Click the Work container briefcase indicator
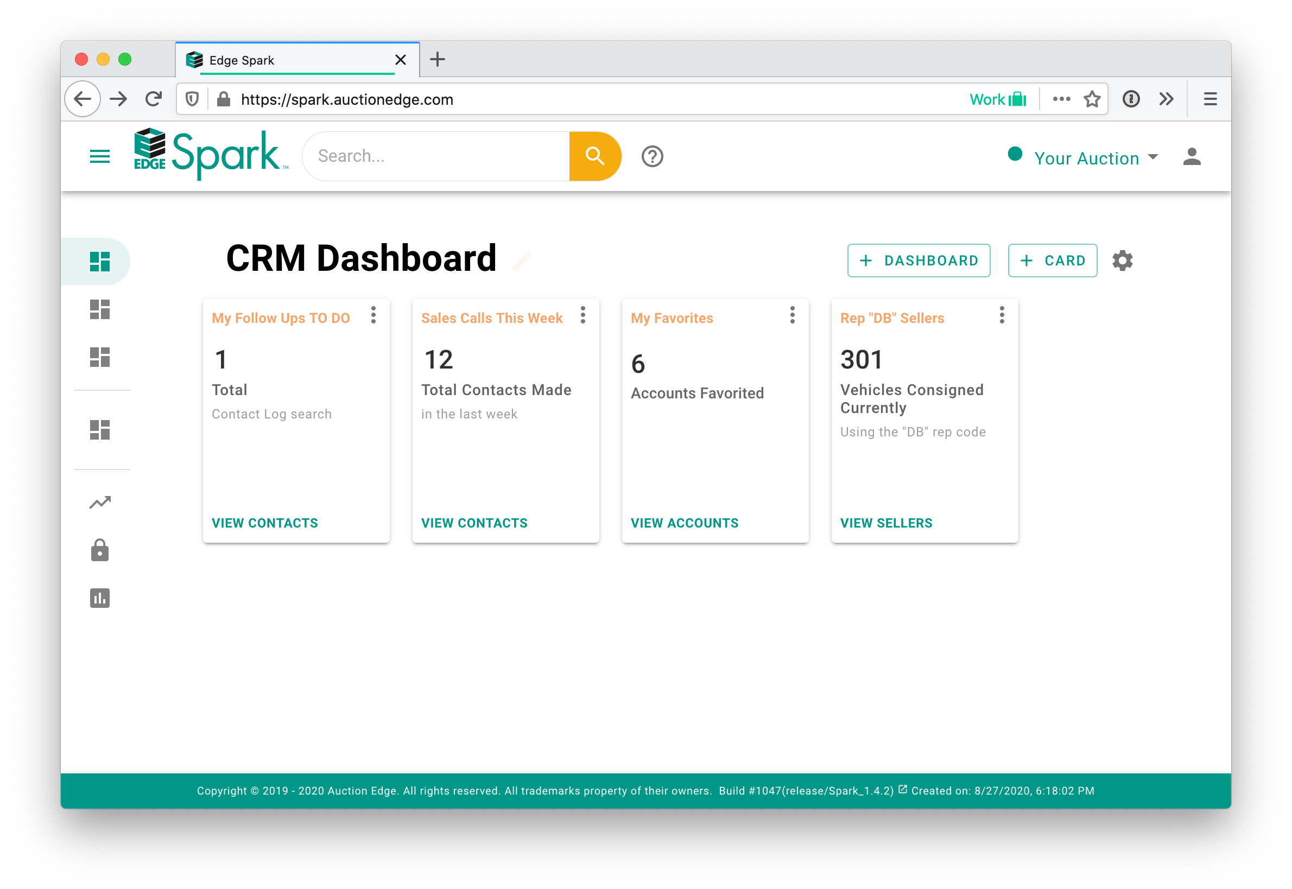The image size is (1292, 889). (997, 99)
